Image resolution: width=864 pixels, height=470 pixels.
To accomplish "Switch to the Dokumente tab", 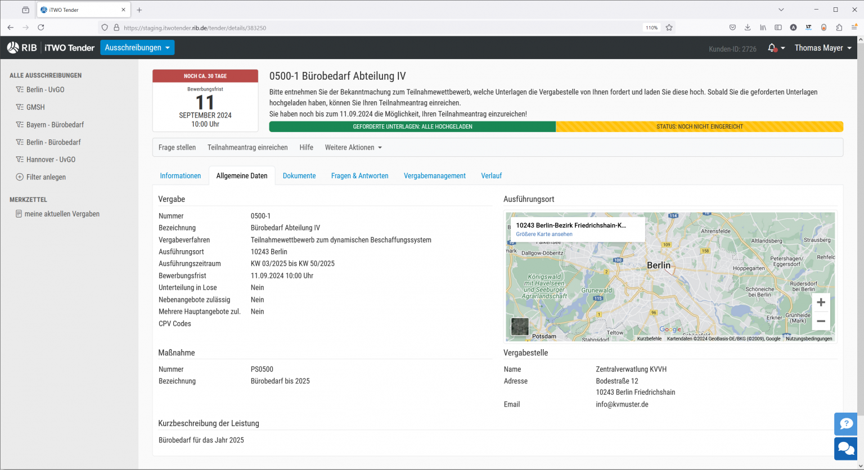I will click(299, 176).
